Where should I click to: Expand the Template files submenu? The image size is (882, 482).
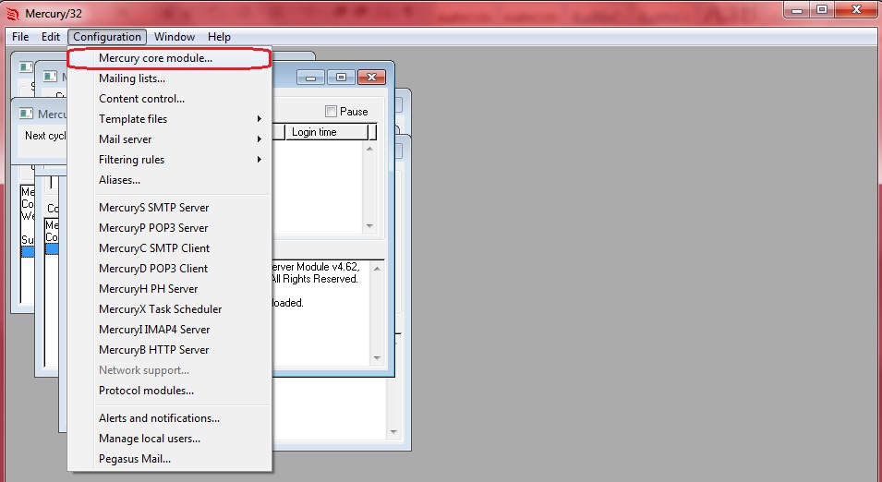point(169,119)
